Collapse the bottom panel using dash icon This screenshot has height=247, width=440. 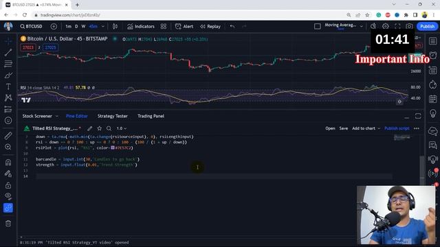point(406,117)
